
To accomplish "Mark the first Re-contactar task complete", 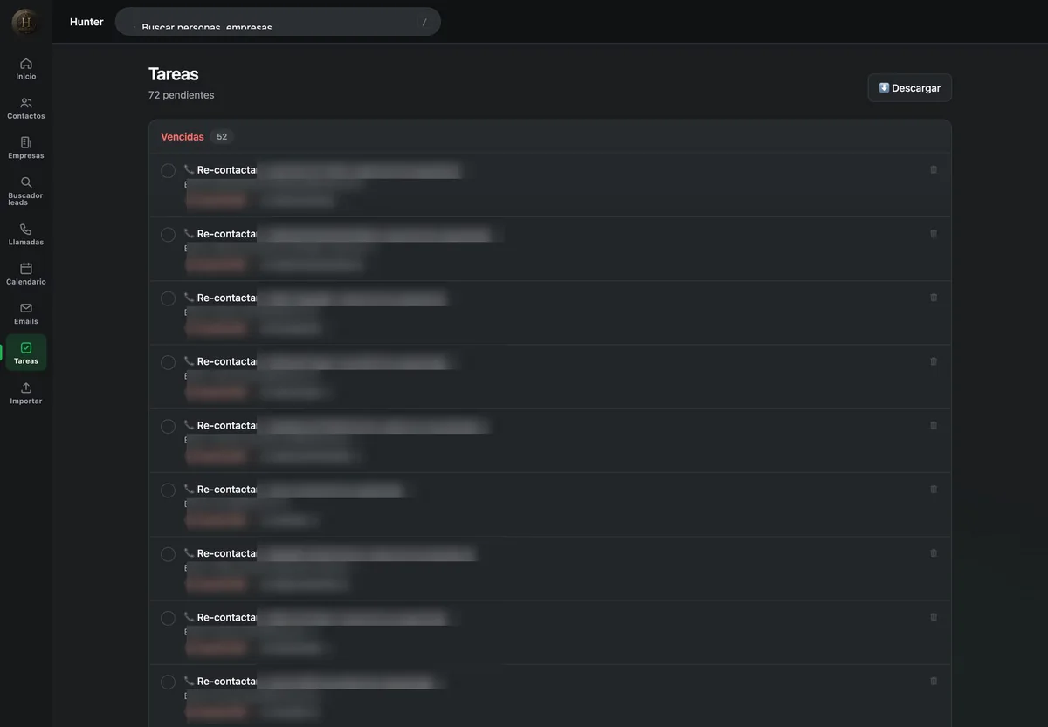I will [169, 170].
